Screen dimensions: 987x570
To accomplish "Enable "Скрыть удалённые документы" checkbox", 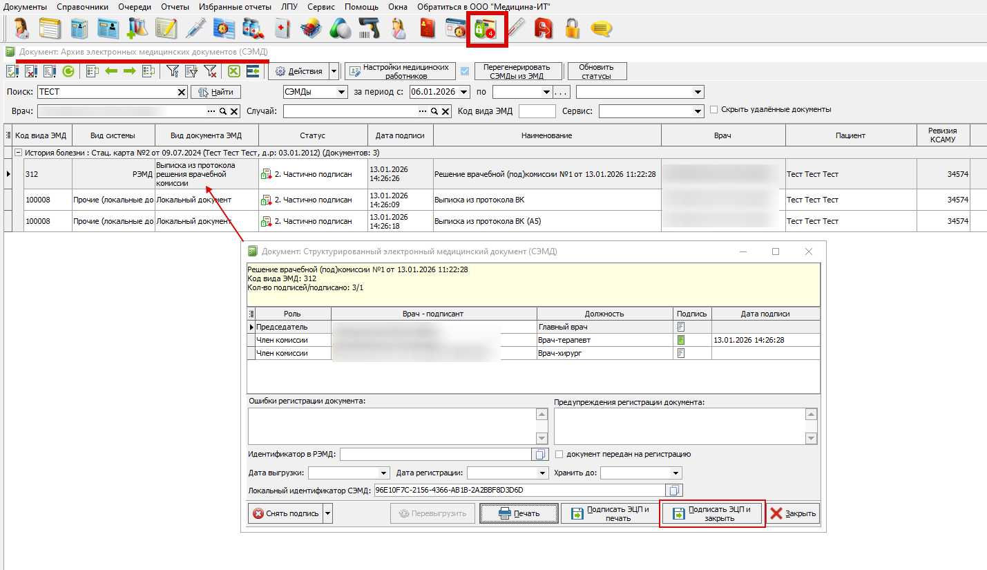I will 714,110.
